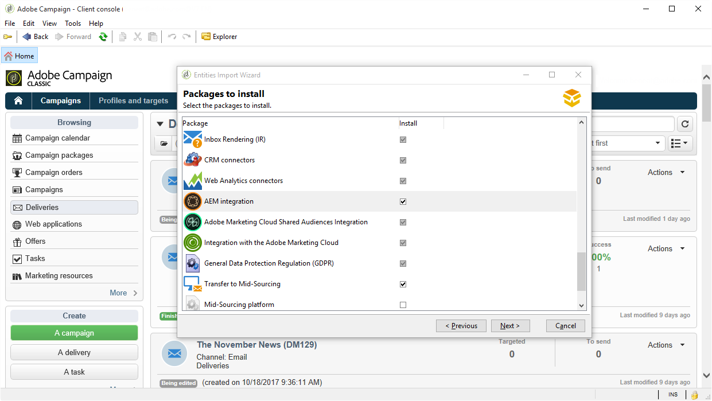Click the Transfer to Mid-Sourcing icon
The image size is (712, 401).
193,284
